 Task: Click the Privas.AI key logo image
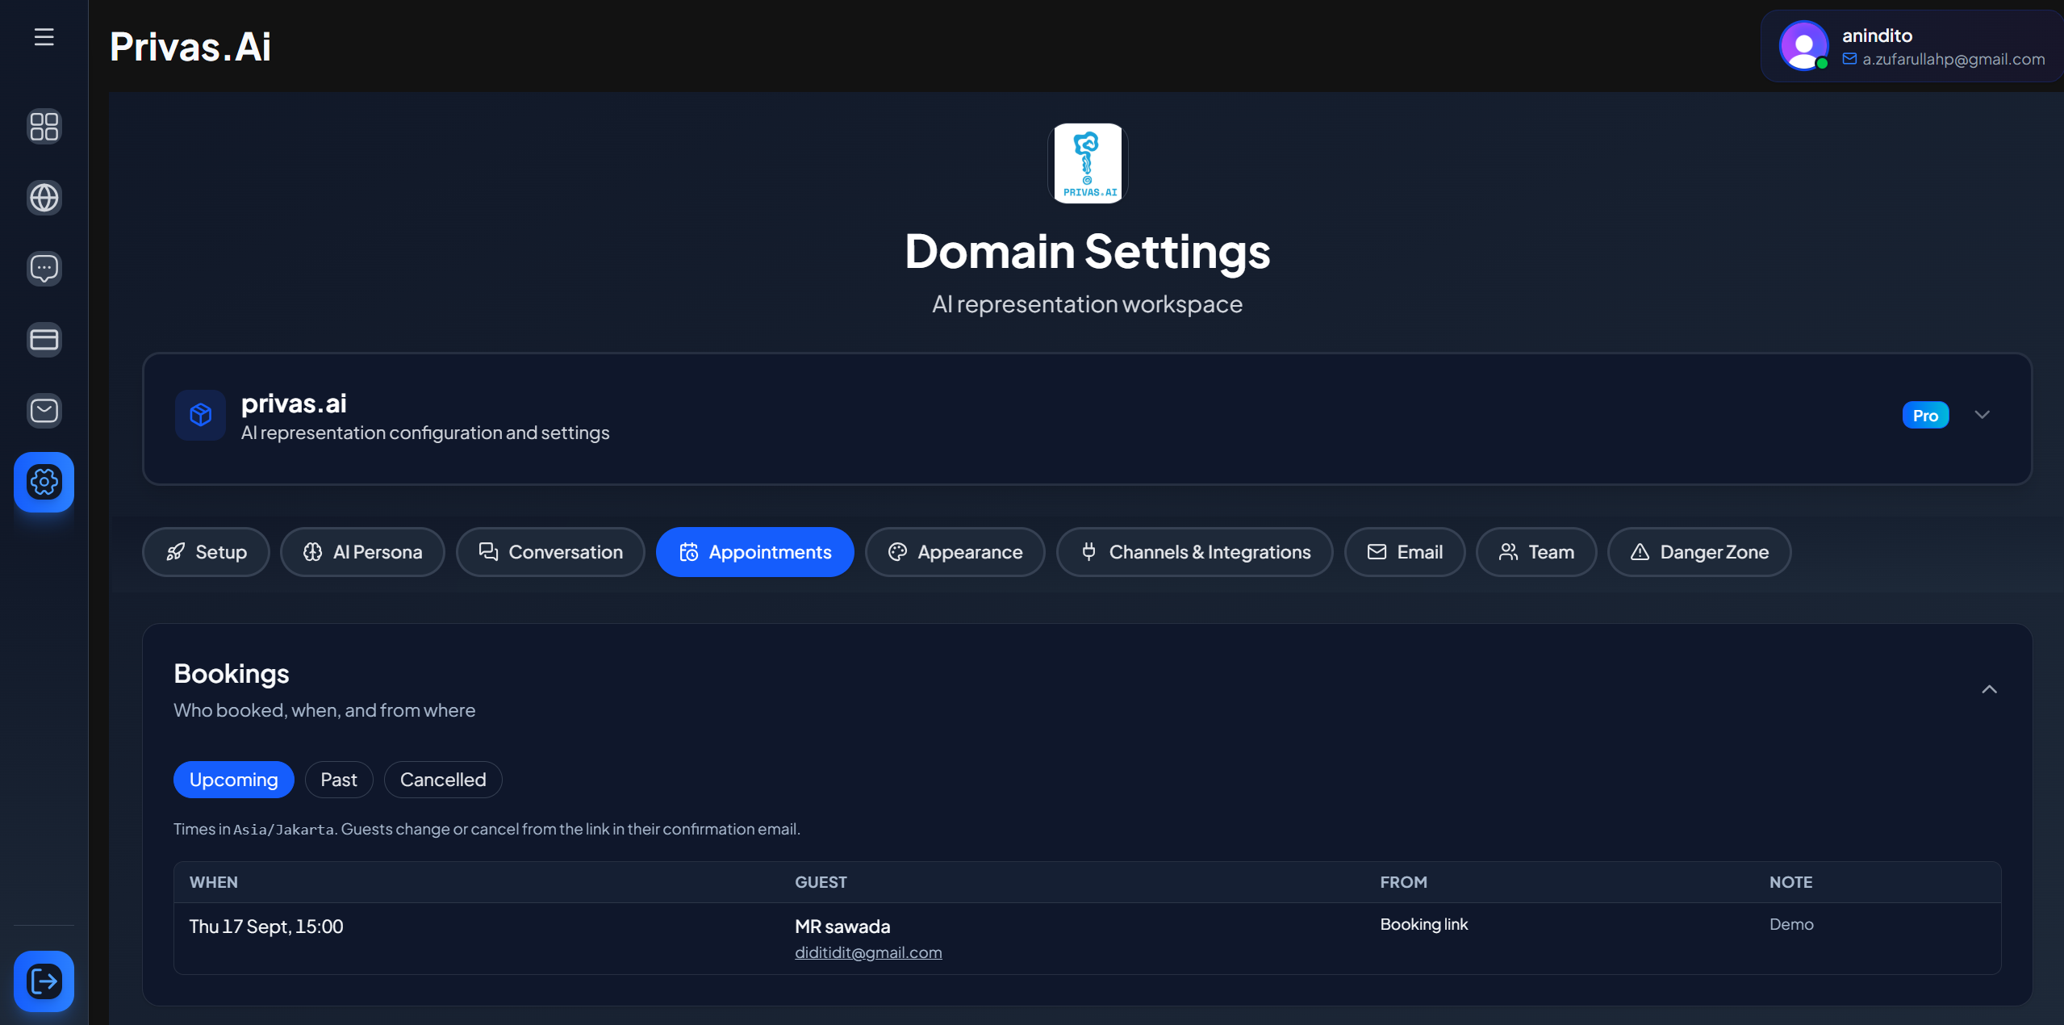point(1087,163)
